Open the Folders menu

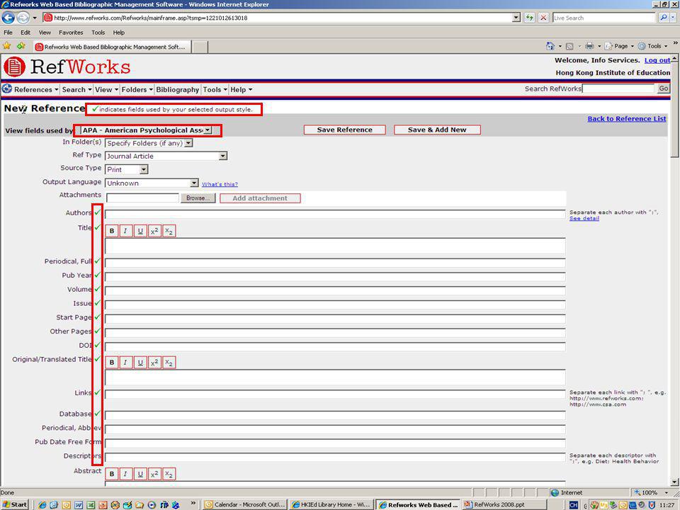[137, 89]
